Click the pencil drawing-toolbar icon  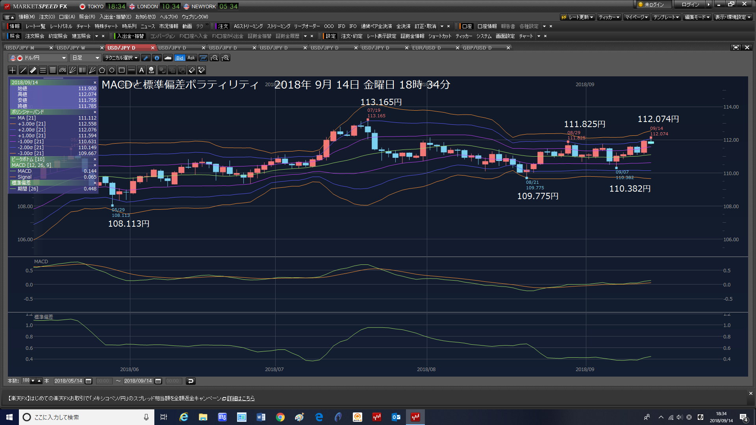pyautogui.click(x=146, y=58)
